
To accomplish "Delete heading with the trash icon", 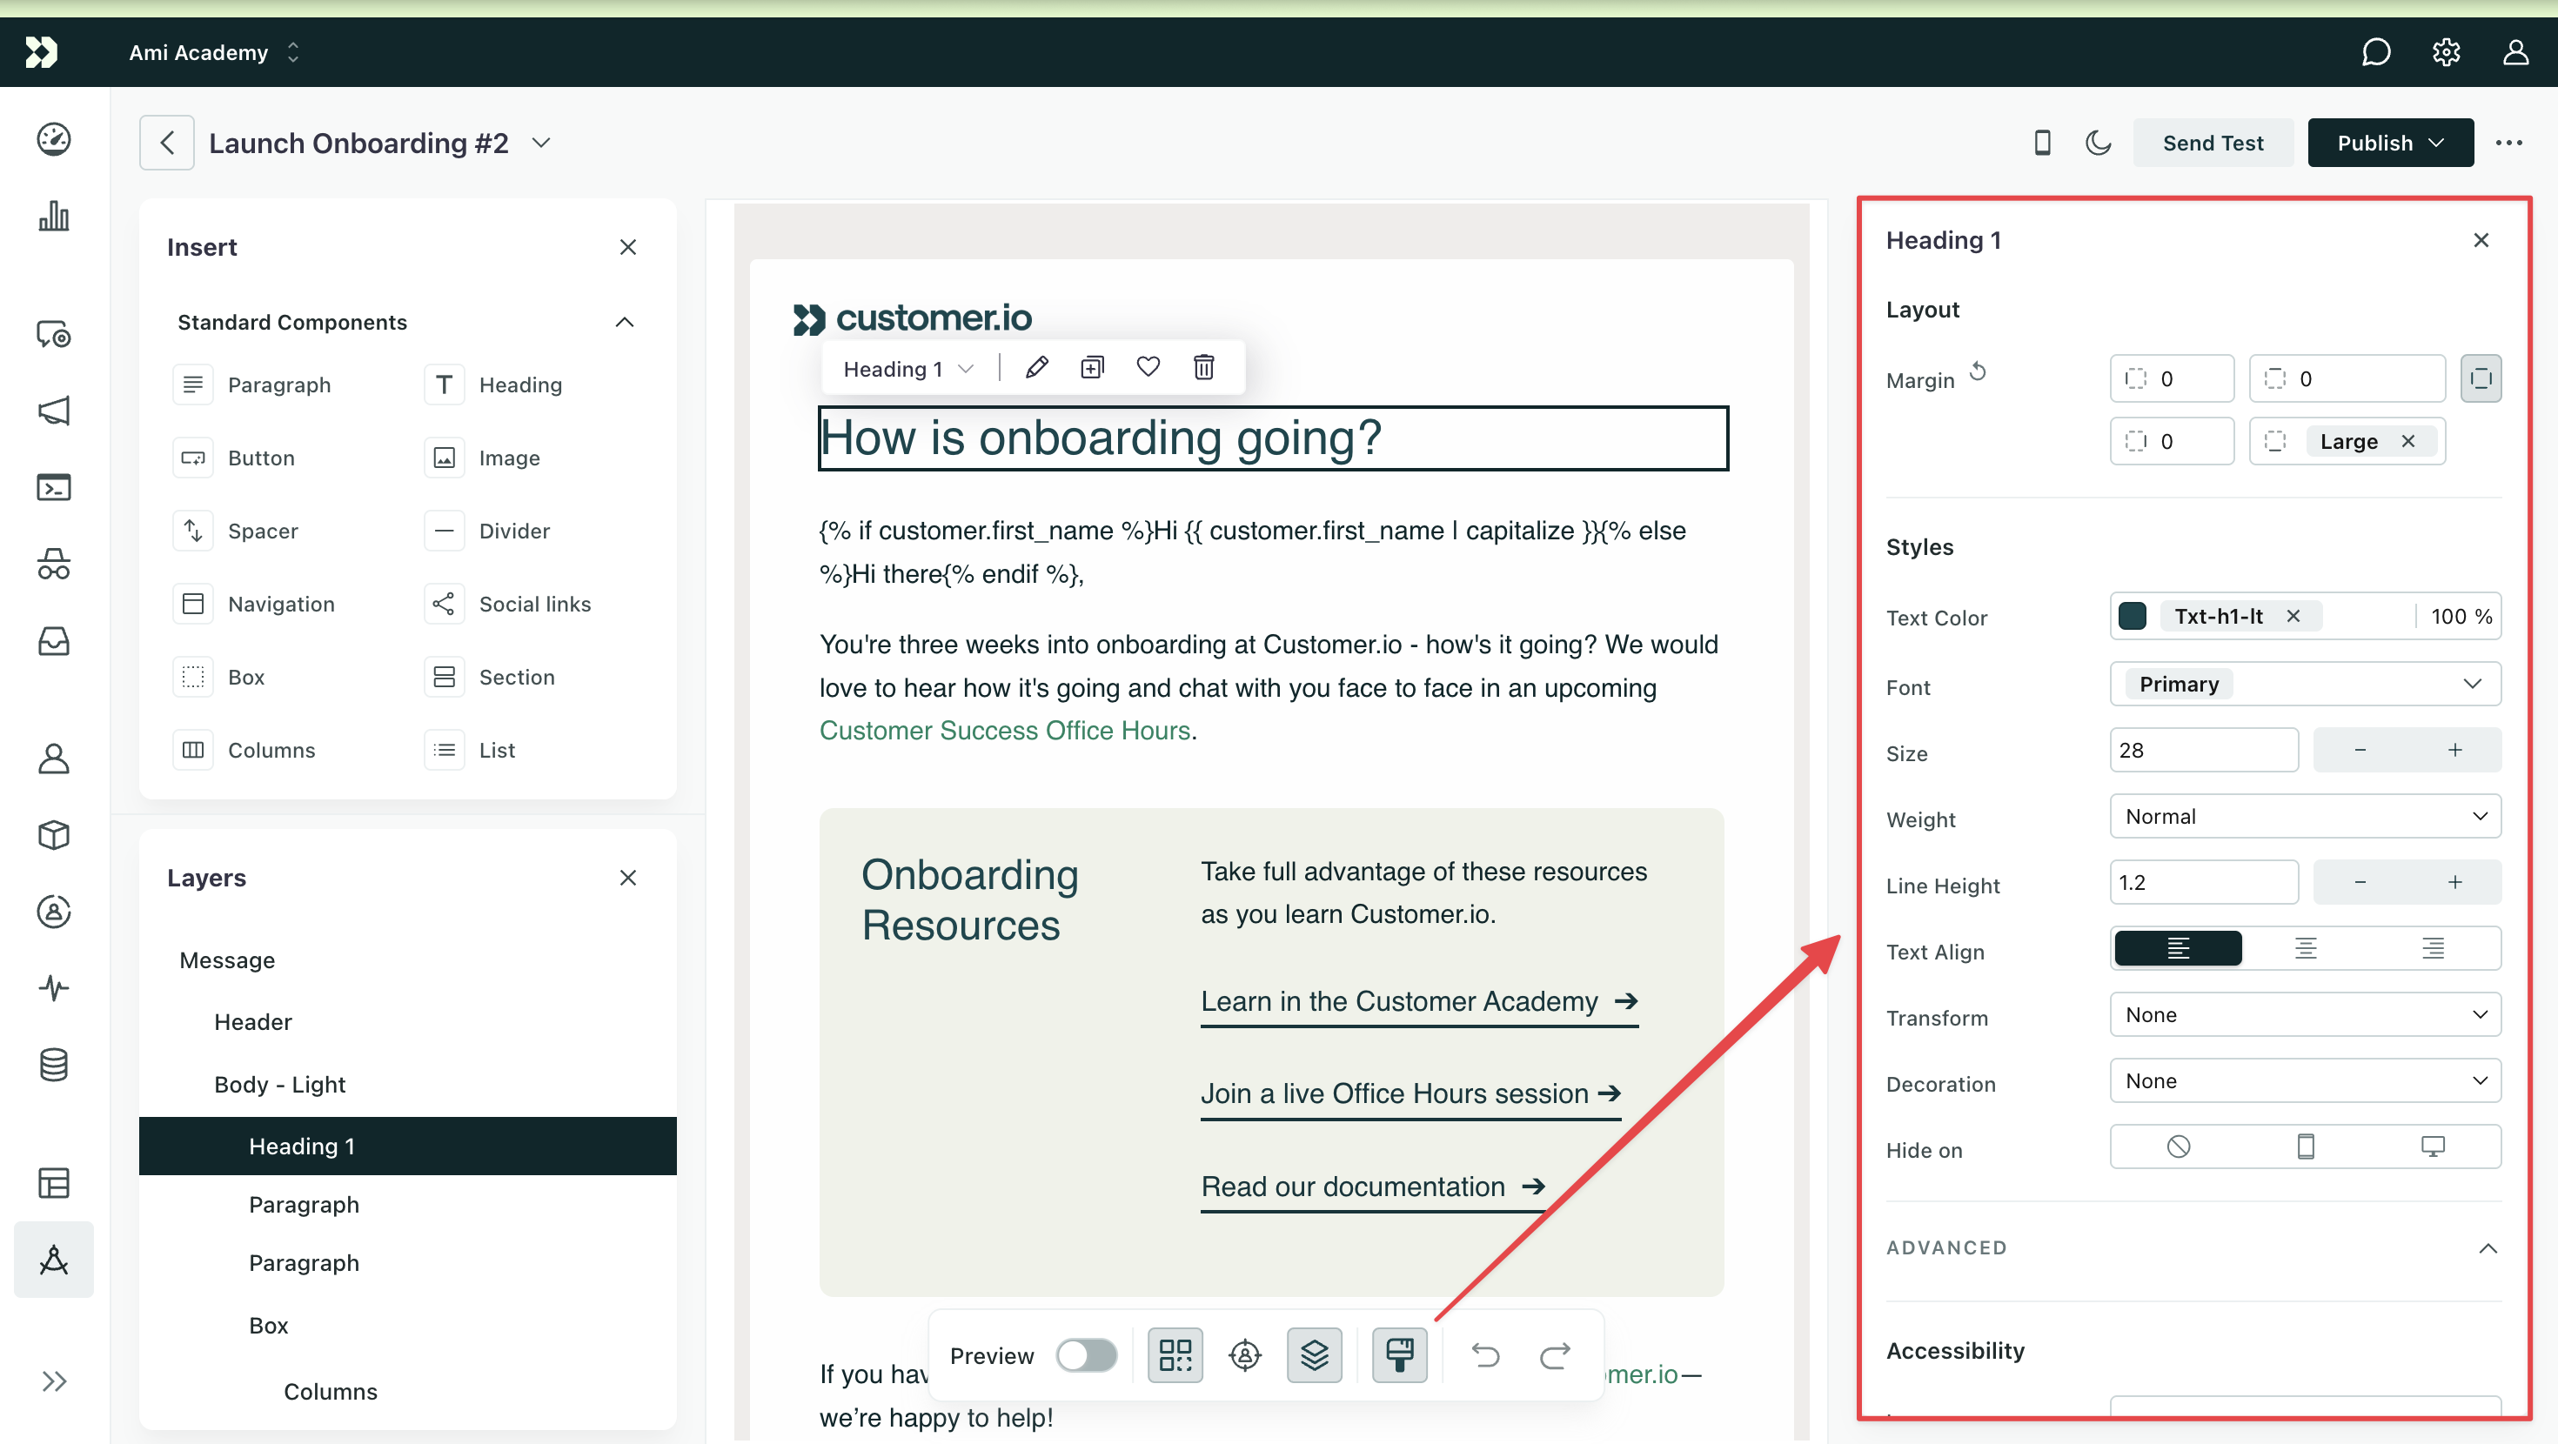I will click(x=1203, y=367).
